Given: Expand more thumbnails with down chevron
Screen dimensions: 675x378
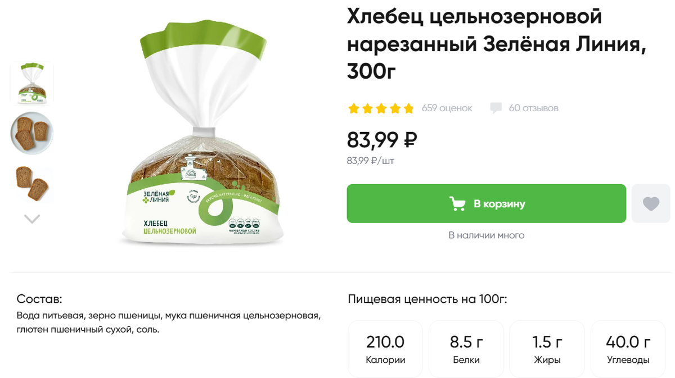Looking at the screenshot, I should click(x=32, y=219).
